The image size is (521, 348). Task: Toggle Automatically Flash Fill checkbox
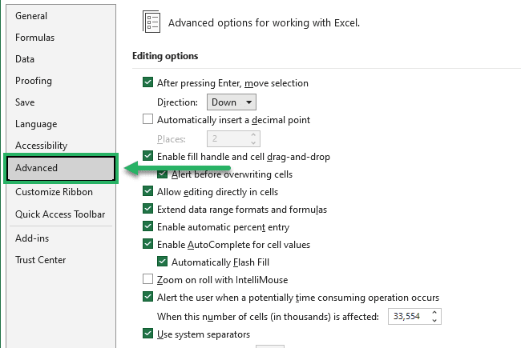pos(162,261)
